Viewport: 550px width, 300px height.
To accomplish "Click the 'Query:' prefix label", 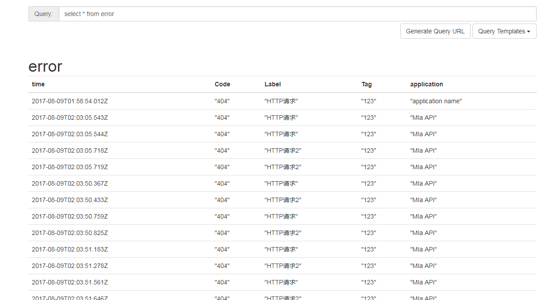I will click(x=43, y=14).
